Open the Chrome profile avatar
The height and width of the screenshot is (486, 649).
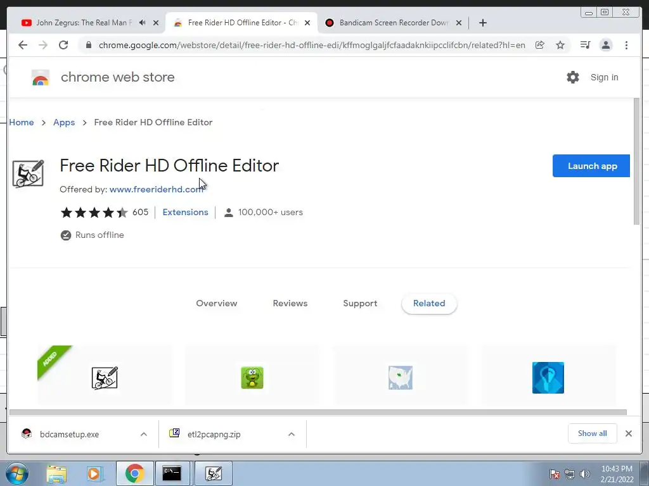point(605,45)
